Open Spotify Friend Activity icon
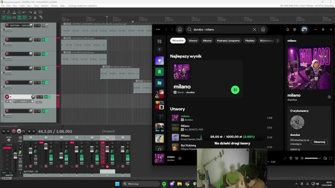This screenshot has width=335, height=188. click(295, 30)
